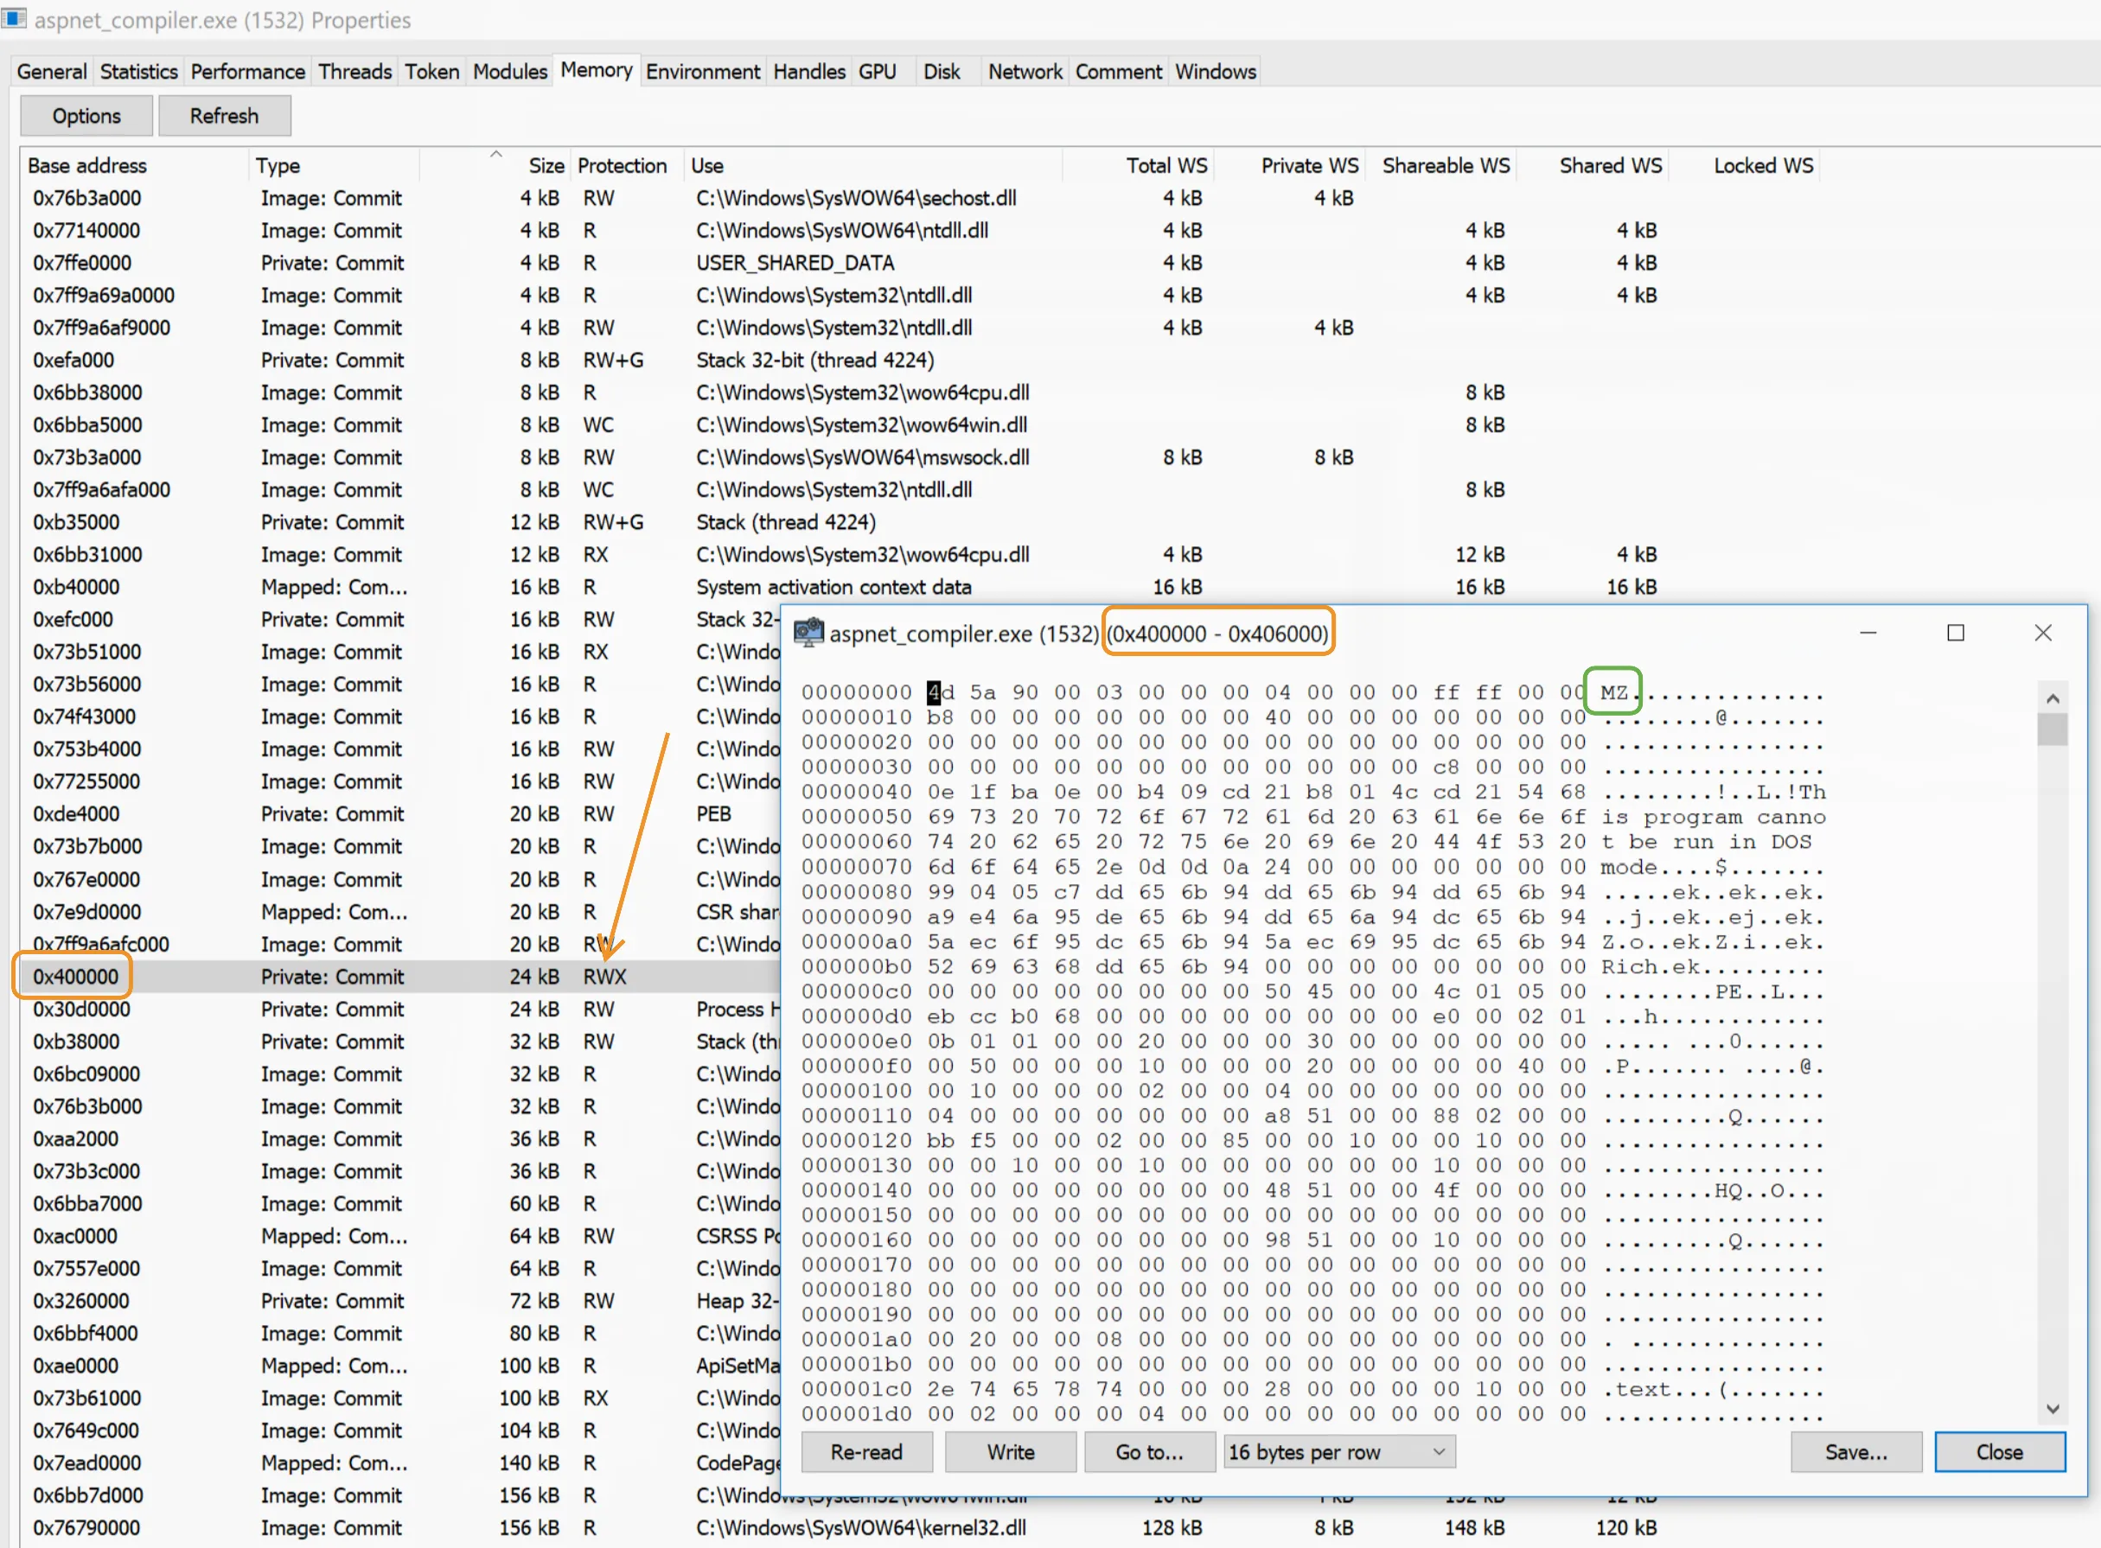Click the RWX protection cell

click(x=604, y=977)
